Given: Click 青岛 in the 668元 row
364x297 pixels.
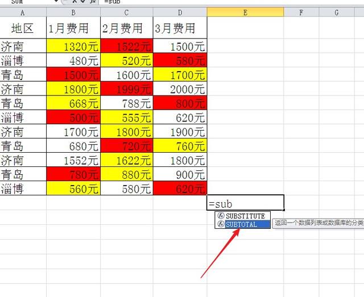Looking at the screenshot, I should tap(23, 103).
